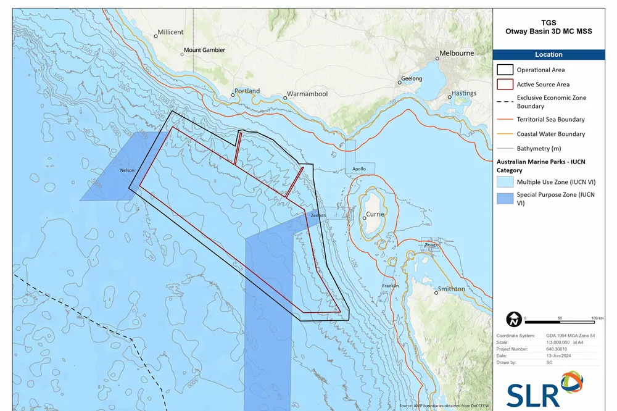This screenshot has width=617, height=411.
Task: Select the Currie label on King Island
Action: pos(375,214)
